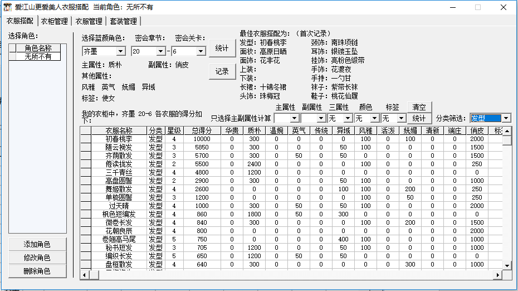The width and height of the screenshot is (518, 291).
Task: Click the 2400 value in 倦读拢发 row
Action: (254, 164)
